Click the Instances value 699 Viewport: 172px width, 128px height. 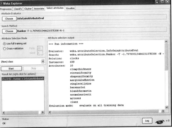[72, 62]
